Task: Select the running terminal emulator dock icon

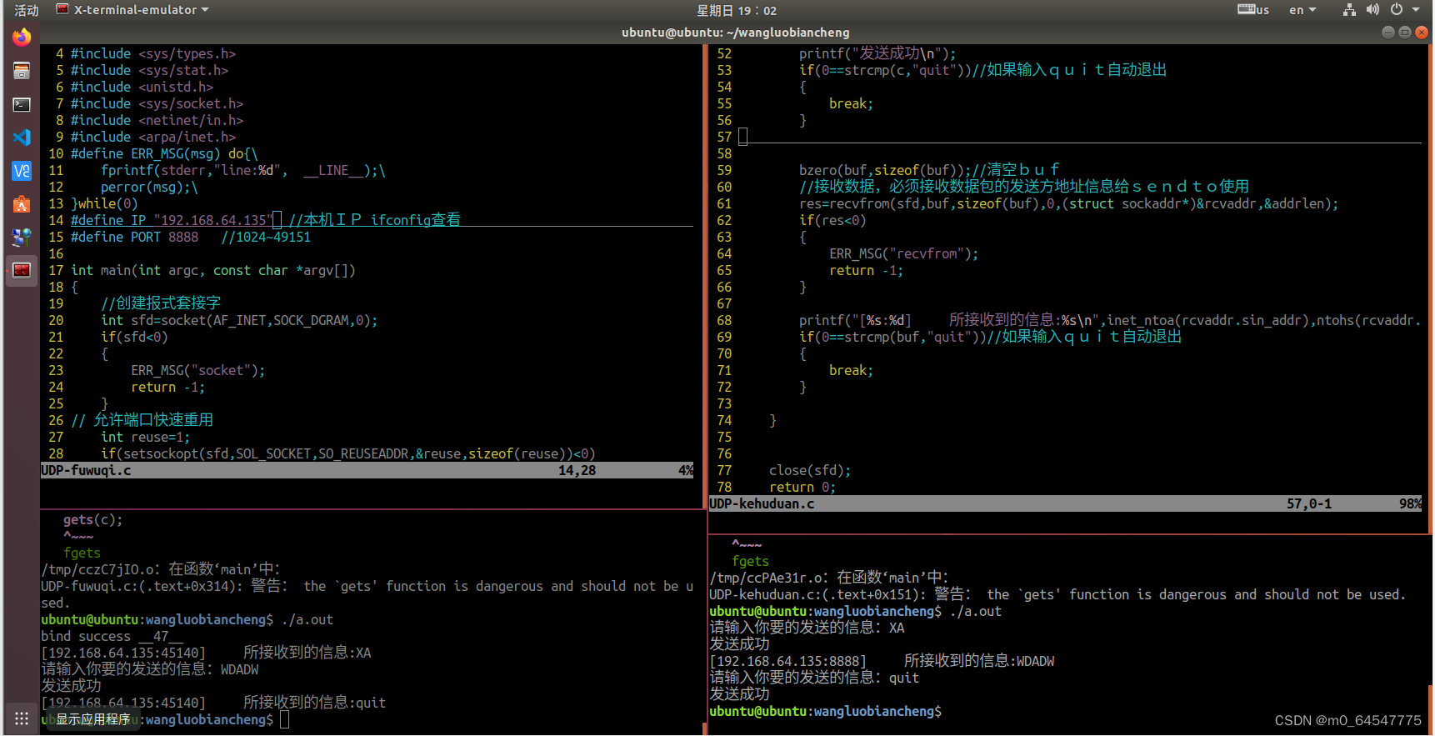Action: (x=22, y=270)
